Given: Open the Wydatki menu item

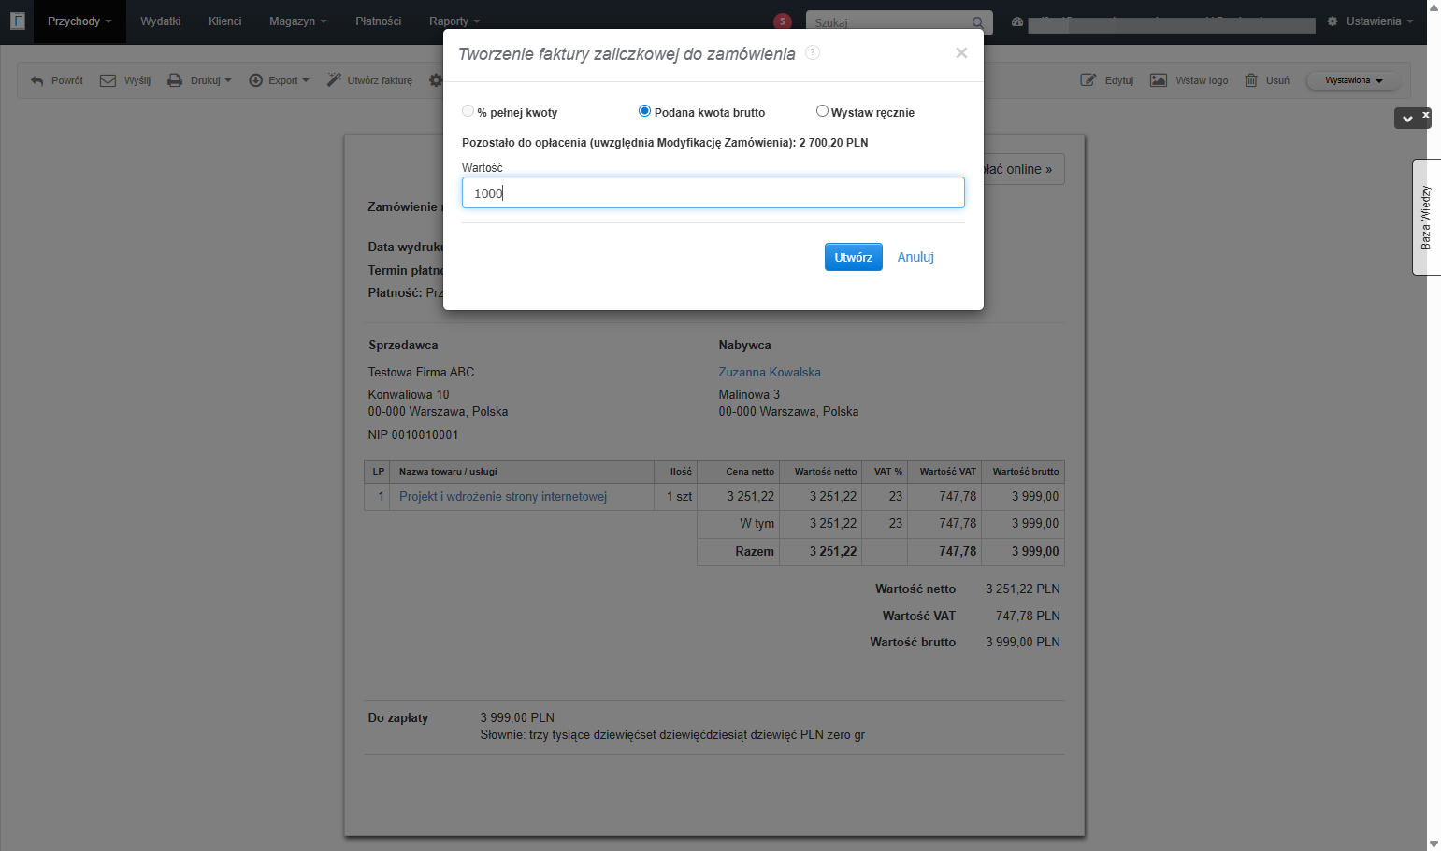Looking at the screenshot, I should click(161, 21).
